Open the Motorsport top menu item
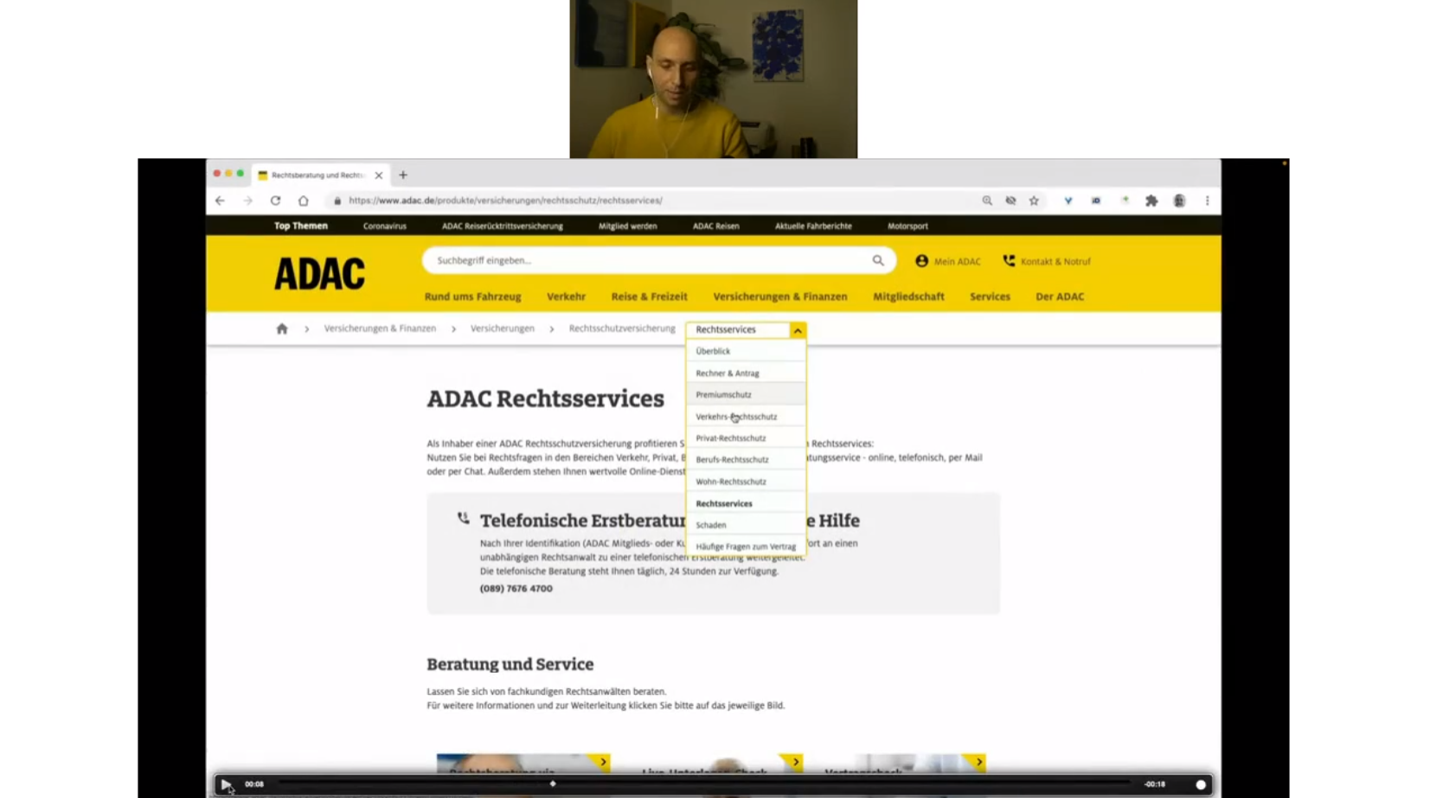1430x798 pixels. [907, 226]
